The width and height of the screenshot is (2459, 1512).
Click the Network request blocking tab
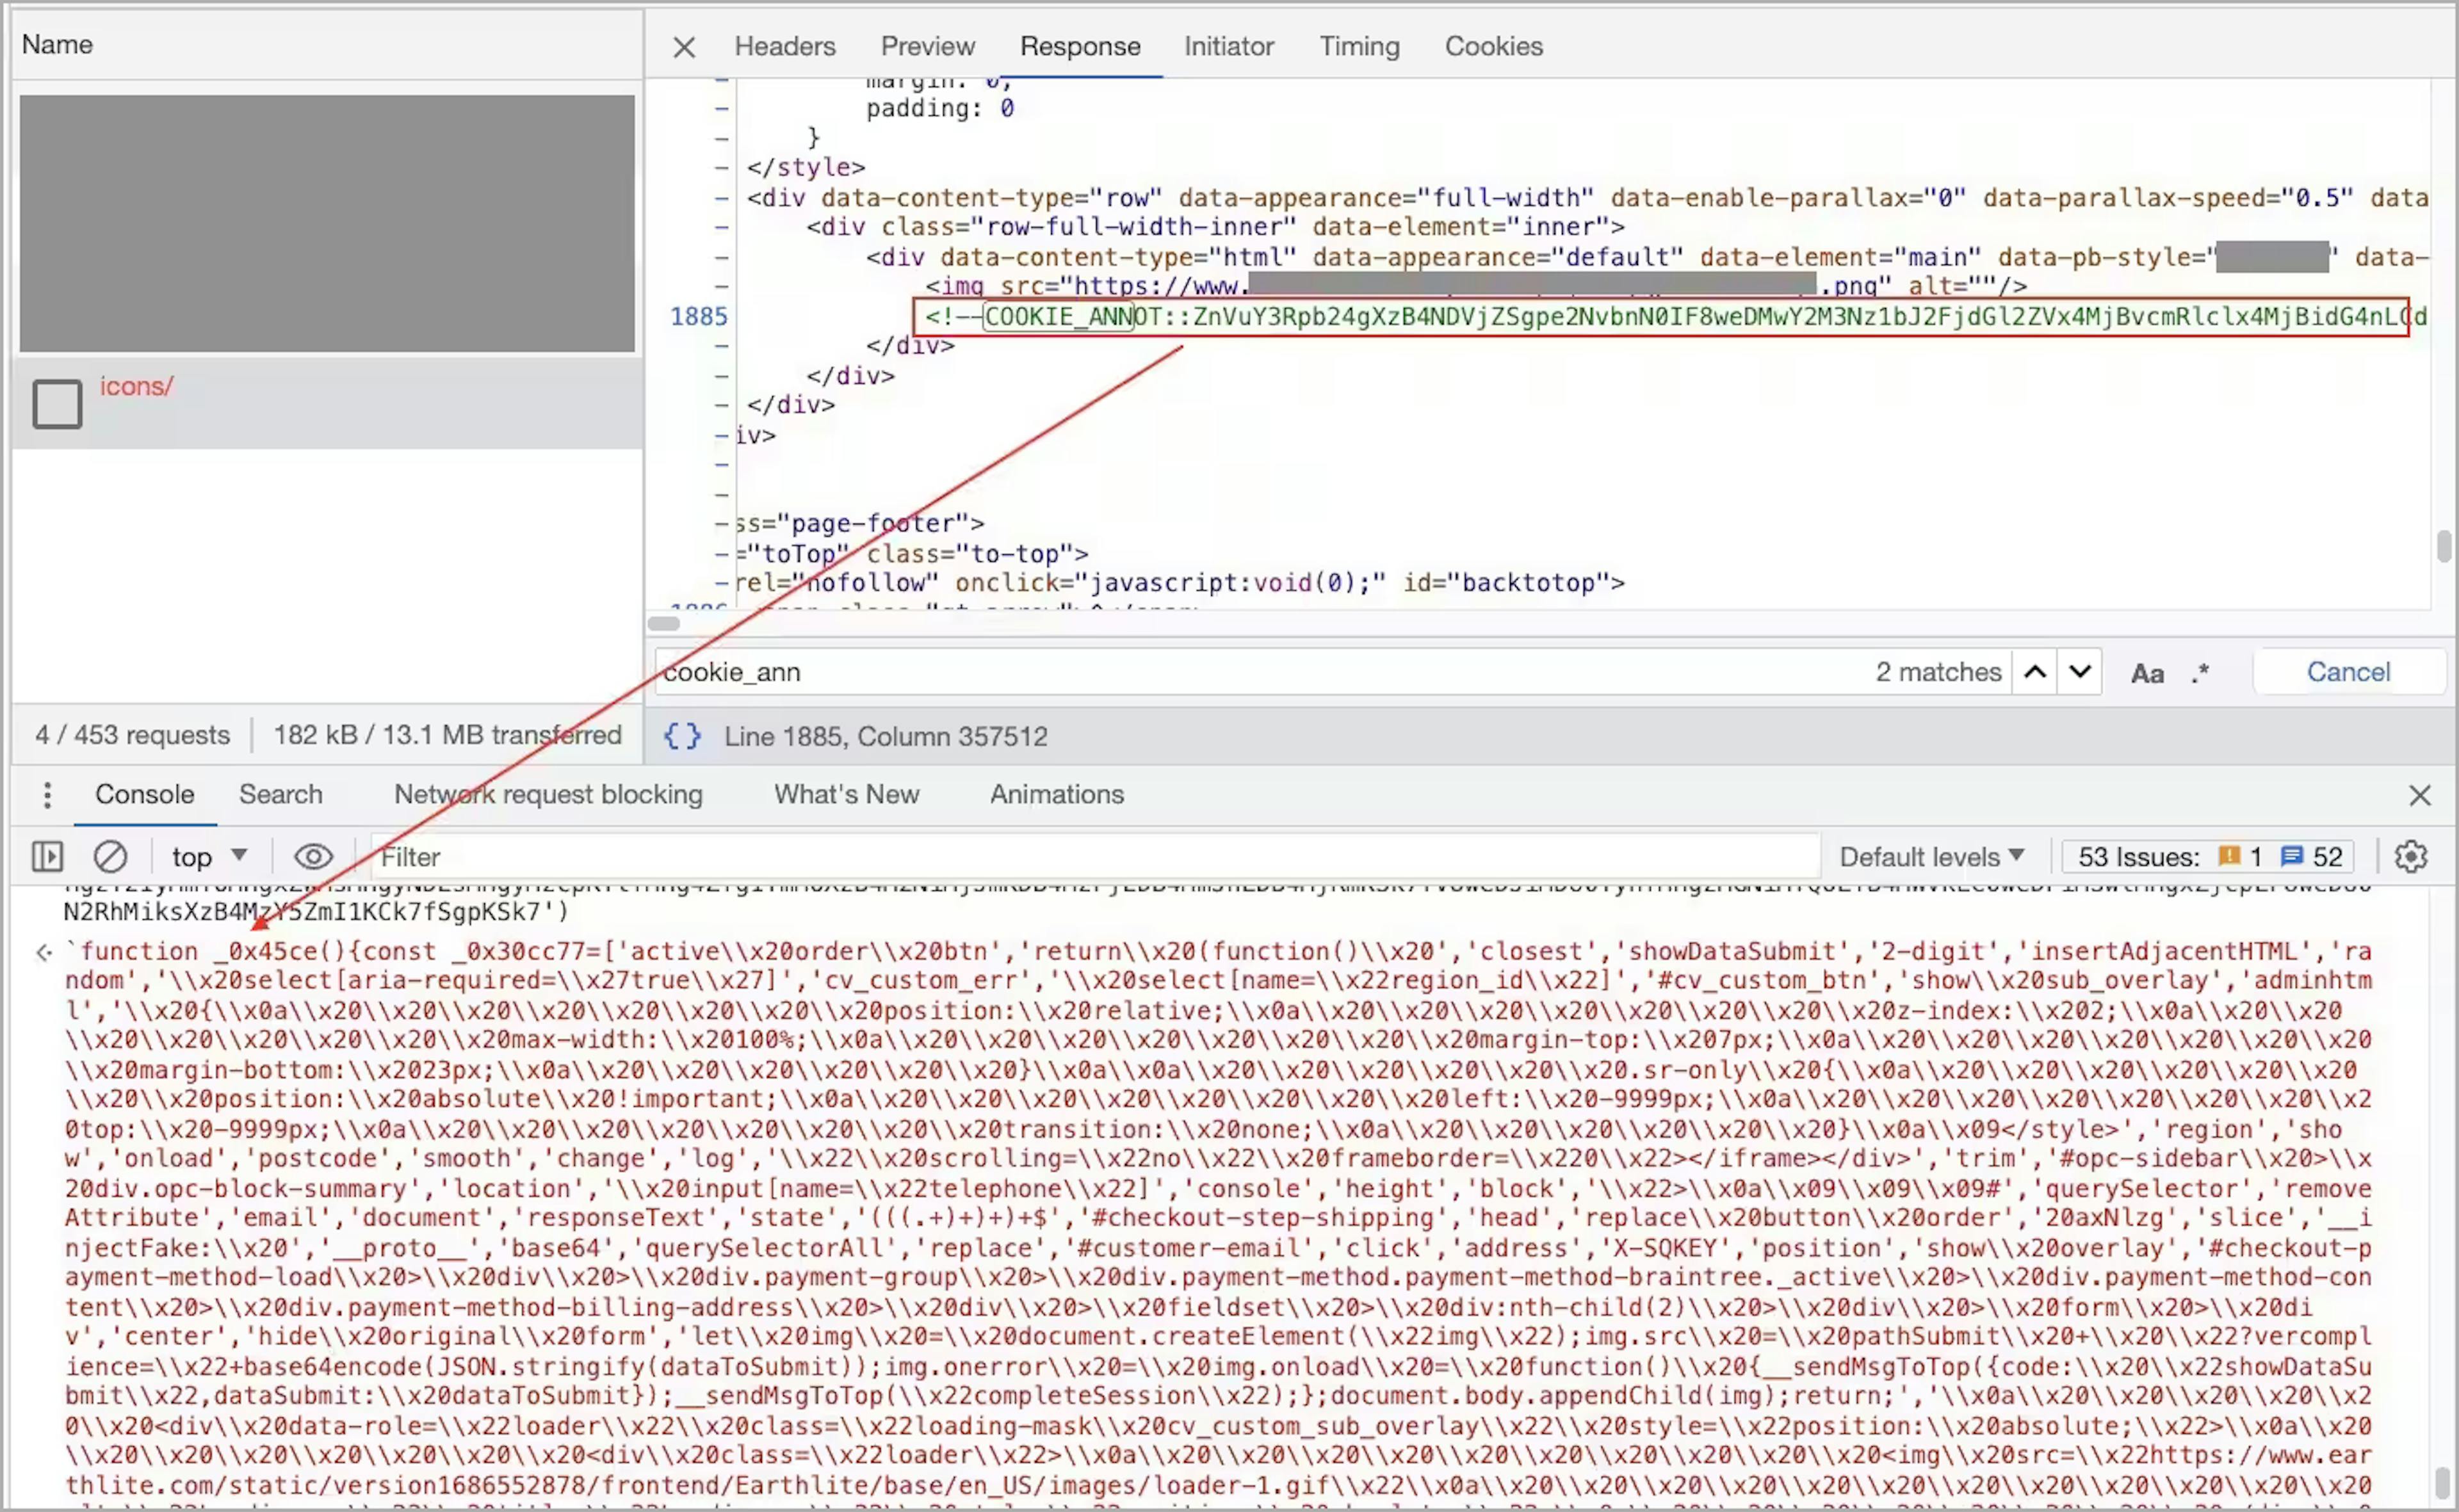pyautogui.click(x=548, y=794)
